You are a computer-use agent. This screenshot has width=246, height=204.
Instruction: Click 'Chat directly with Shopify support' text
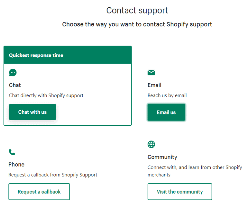tap(46, 95)
